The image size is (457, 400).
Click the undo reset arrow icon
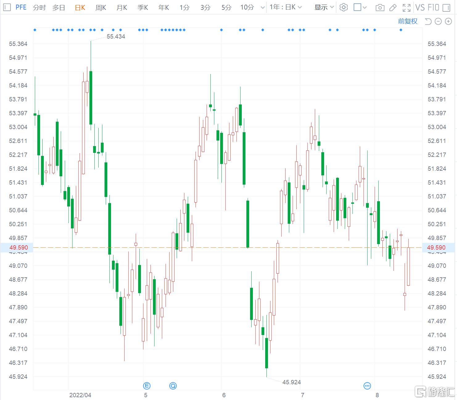click(x=428, y=21)
